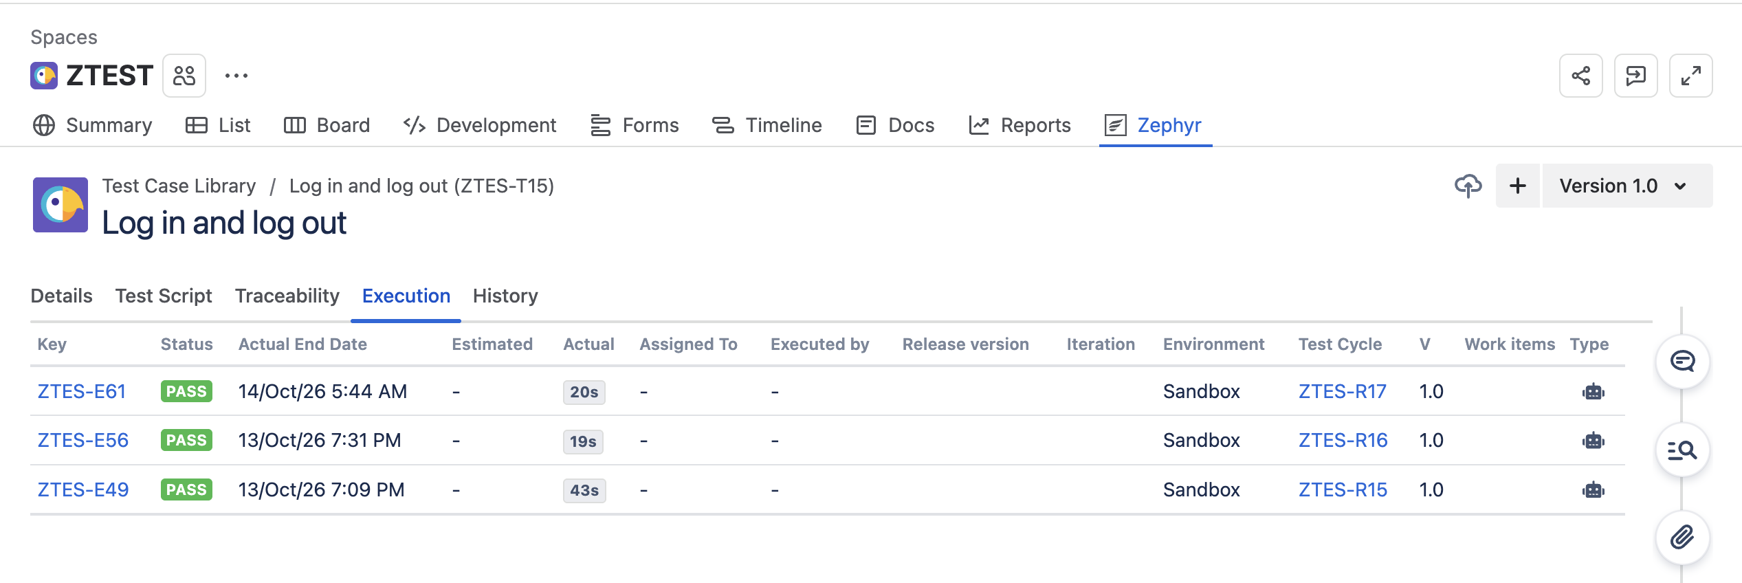This screenshot has width=1742, height=583.
Task: Open execution ZTES-E56 link
Action: coord(83,441)
